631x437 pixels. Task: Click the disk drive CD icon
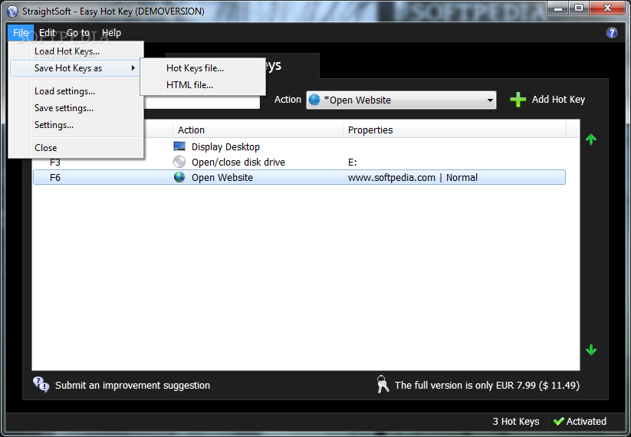(x=179, y=162)
